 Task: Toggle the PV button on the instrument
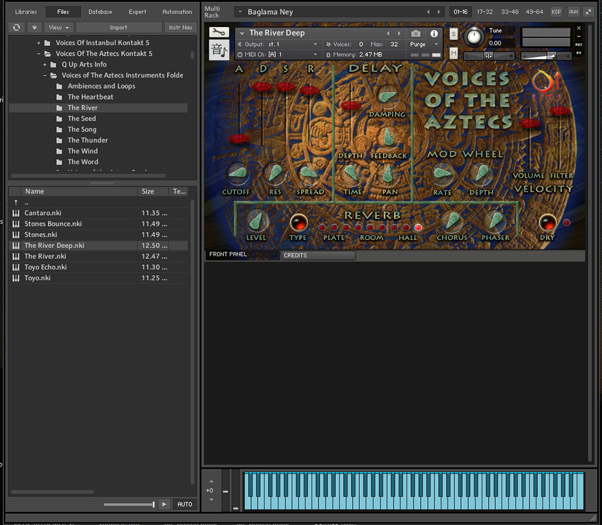[x=579, y=53]
